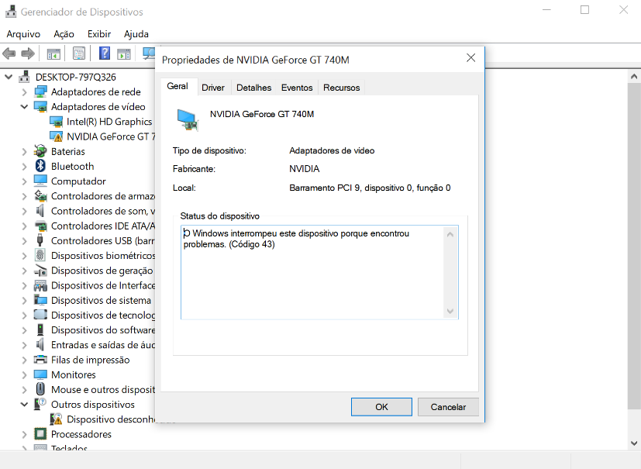Switch to the Recursos tab

coord(341,88)
